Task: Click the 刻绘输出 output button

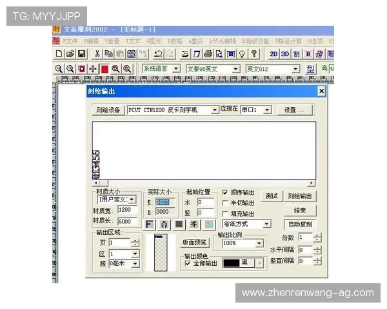Action: coord(300,196)
